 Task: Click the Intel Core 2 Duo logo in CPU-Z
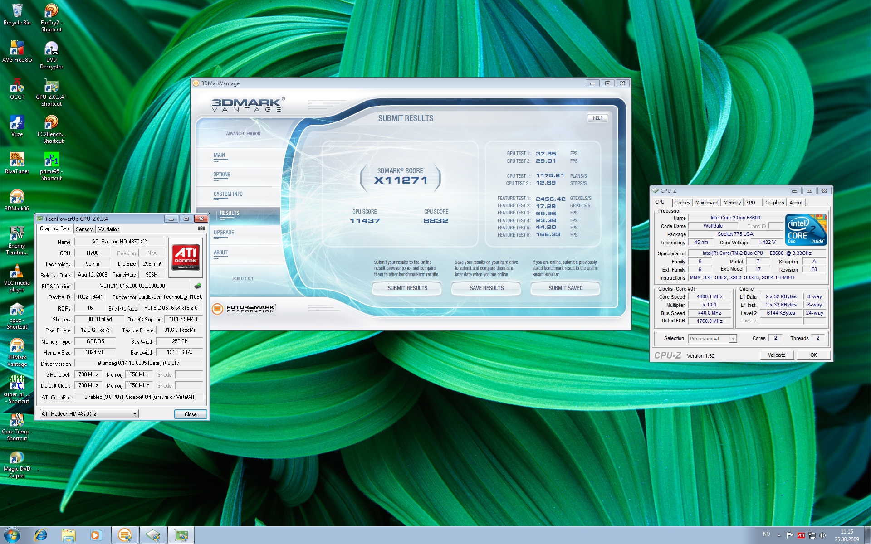pyautogui.click(x=806, y=230)
